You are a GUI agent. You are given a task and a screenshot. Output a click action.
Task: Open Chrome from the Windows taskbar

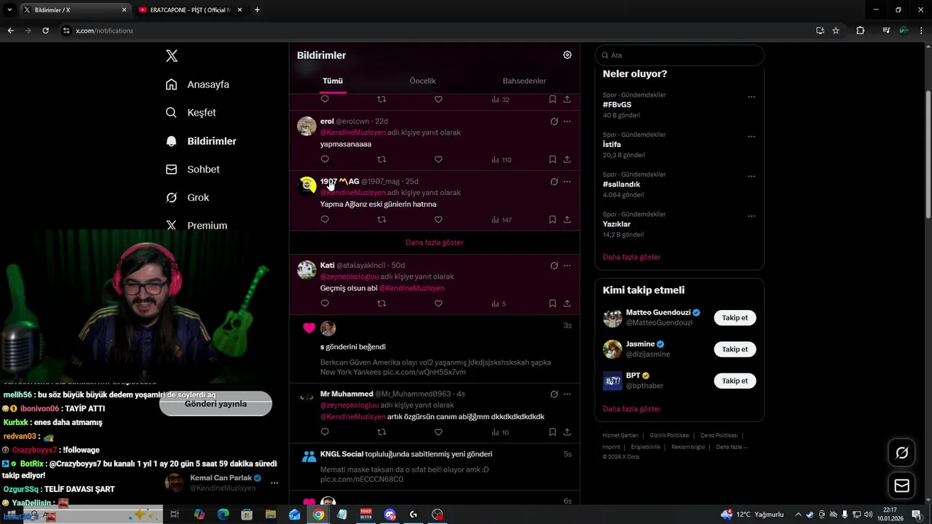pos(318,515)
